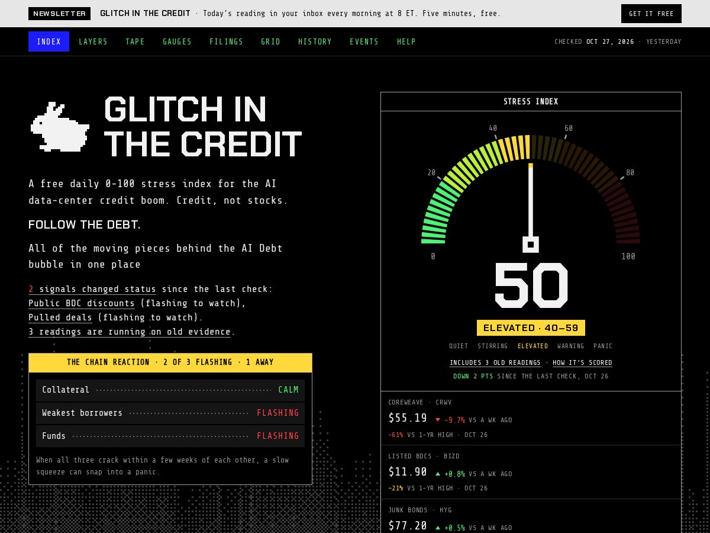
Task: Click the Stress Index panel title
Action: [531, 101]
